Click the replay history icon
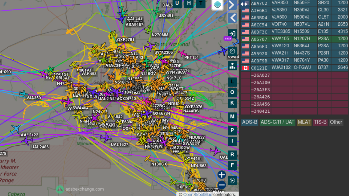 232,180
